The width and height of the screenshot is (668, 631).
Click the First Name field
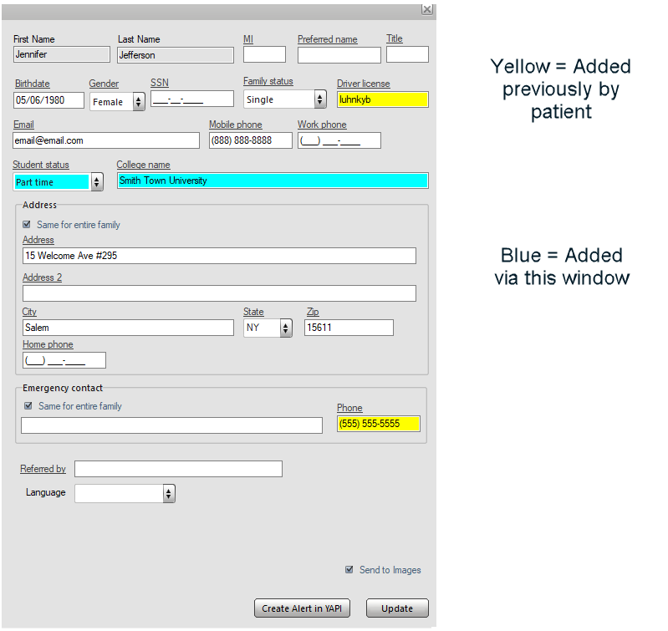tap(62, 54)
